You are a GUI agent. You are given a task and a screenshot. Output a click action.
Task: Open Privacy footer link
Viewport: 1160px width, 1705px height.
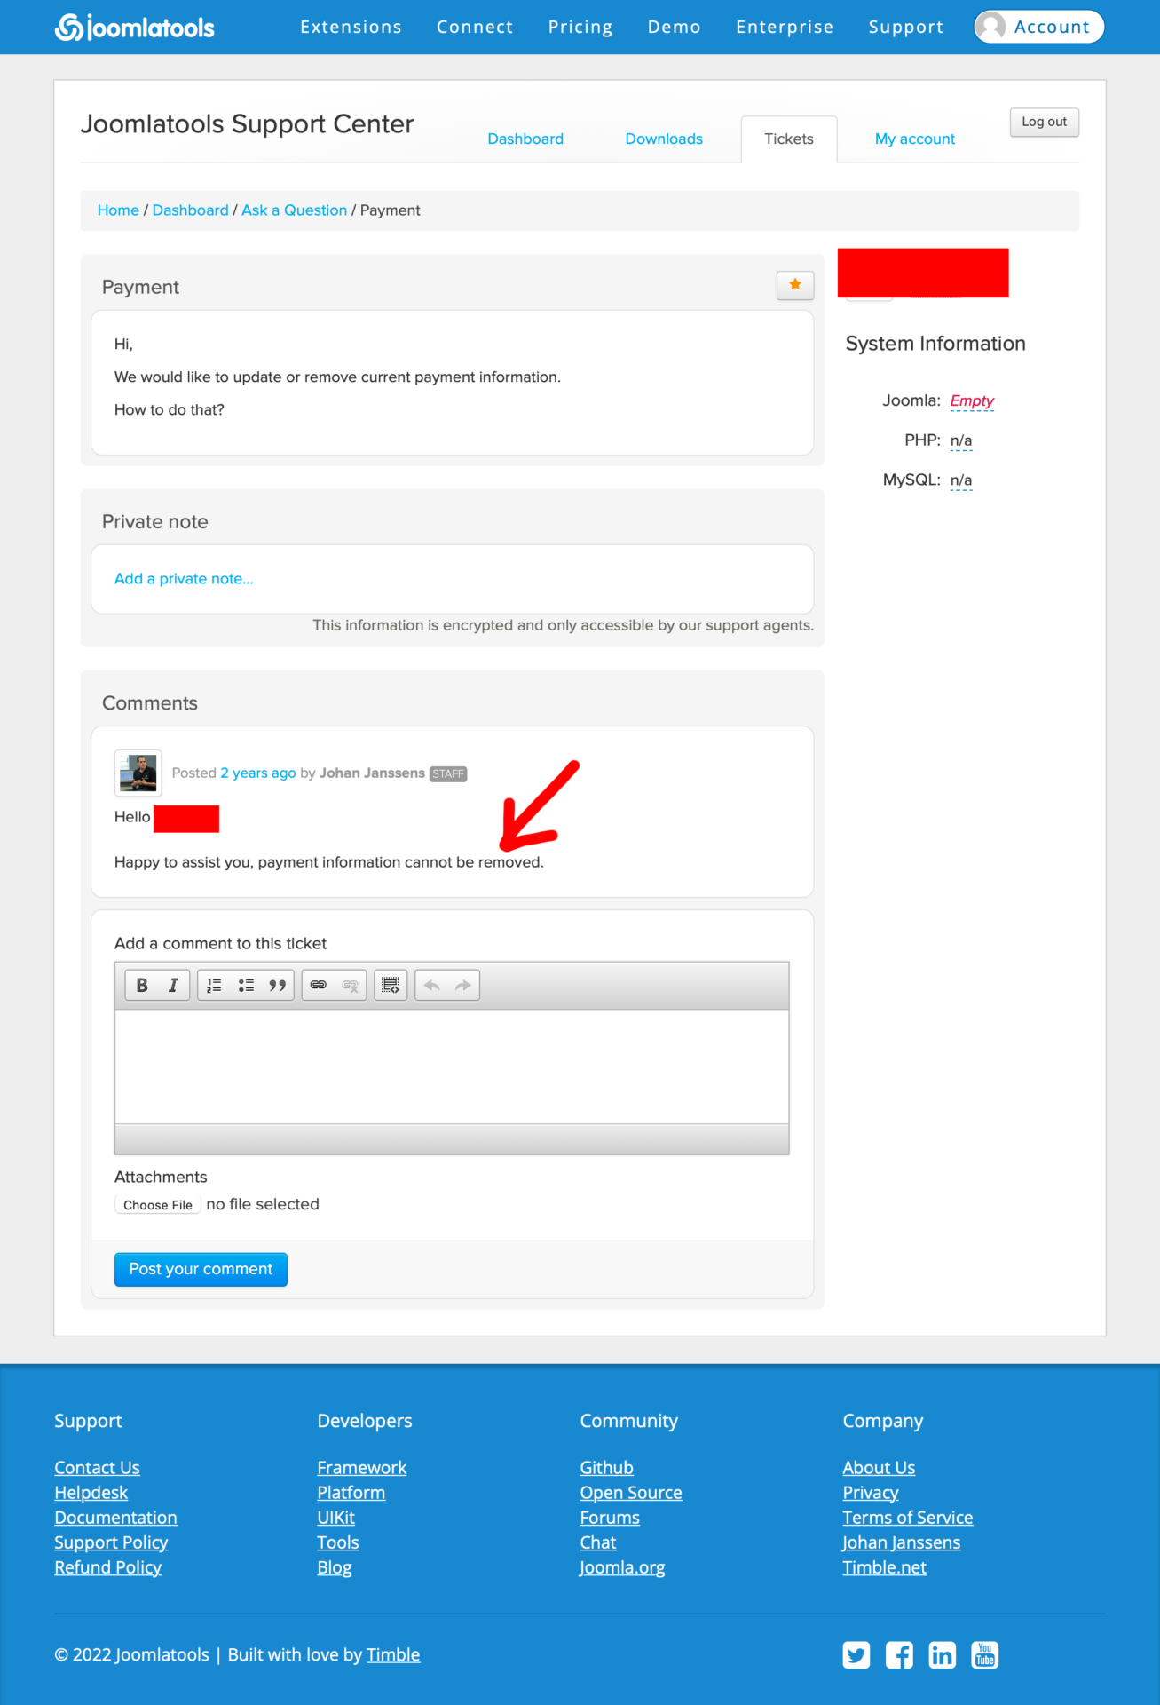(871, 1493)
